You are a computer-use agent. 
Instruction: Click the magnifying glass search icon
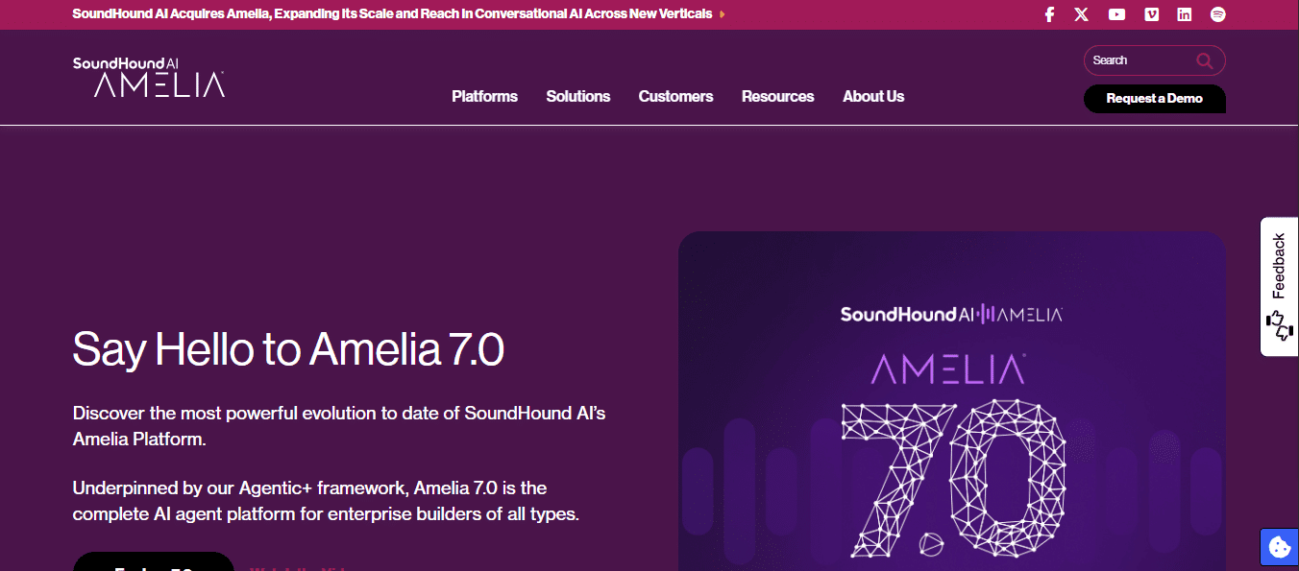1204,60
